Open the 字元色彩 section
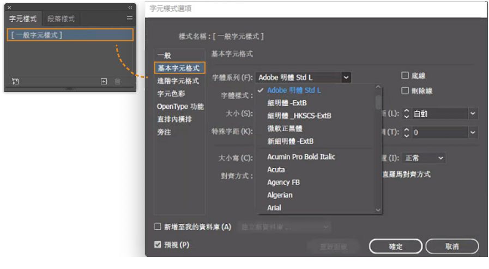The height and width of the screenshot is (269, 489). coord(171,94)
